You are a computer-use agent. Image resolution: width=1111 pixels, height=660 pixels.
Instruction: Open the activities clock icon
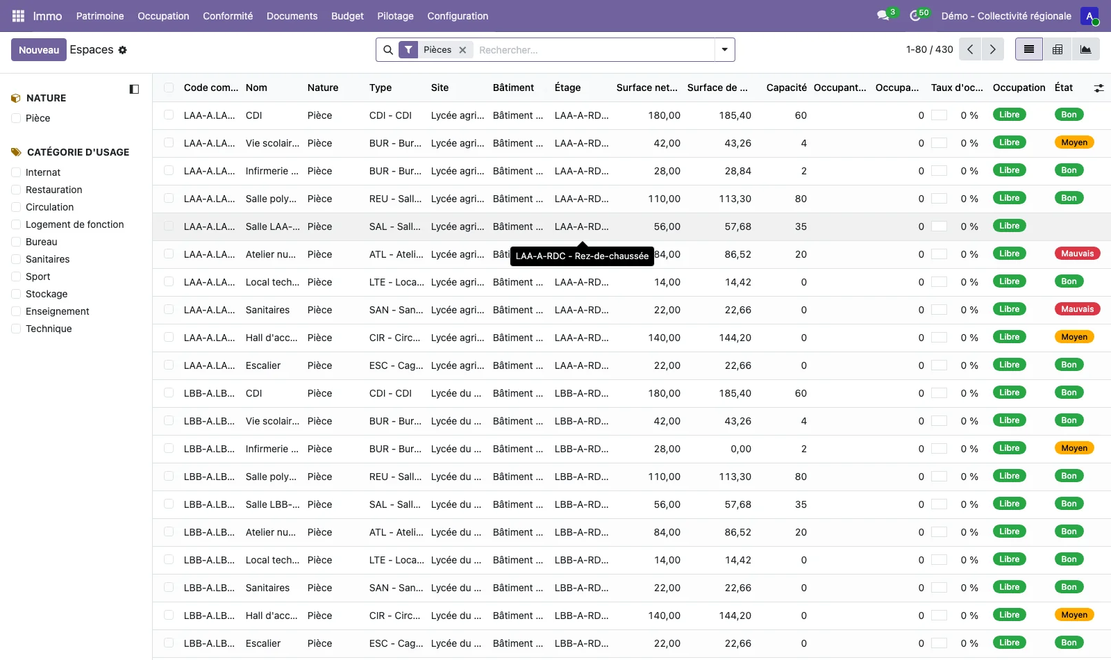915,16
